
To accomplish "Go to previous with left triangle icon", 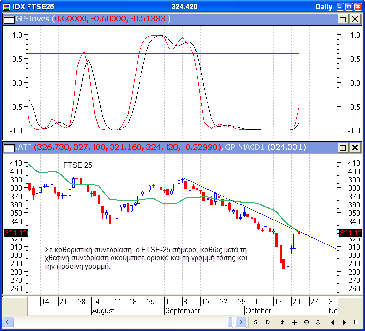I will (333, 322).
